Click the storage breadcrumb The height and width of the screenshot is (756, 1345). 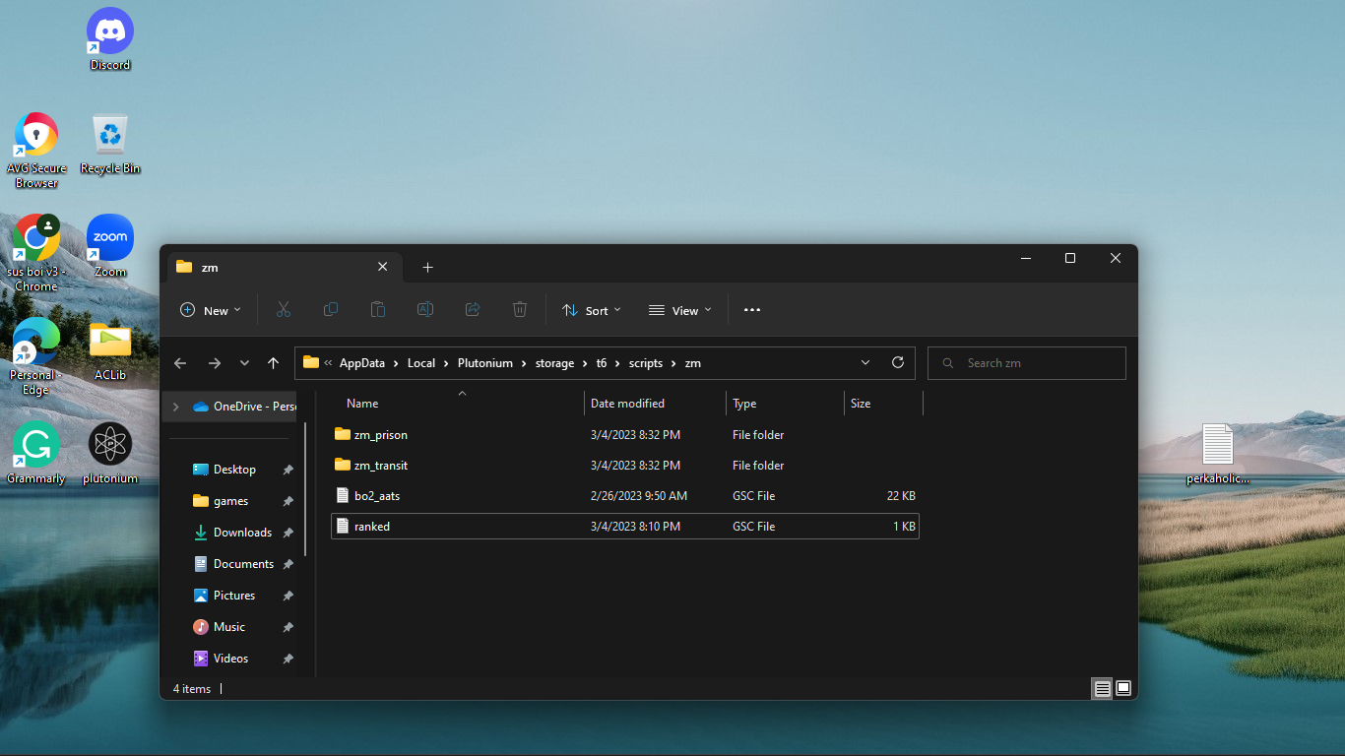(554, 363)
